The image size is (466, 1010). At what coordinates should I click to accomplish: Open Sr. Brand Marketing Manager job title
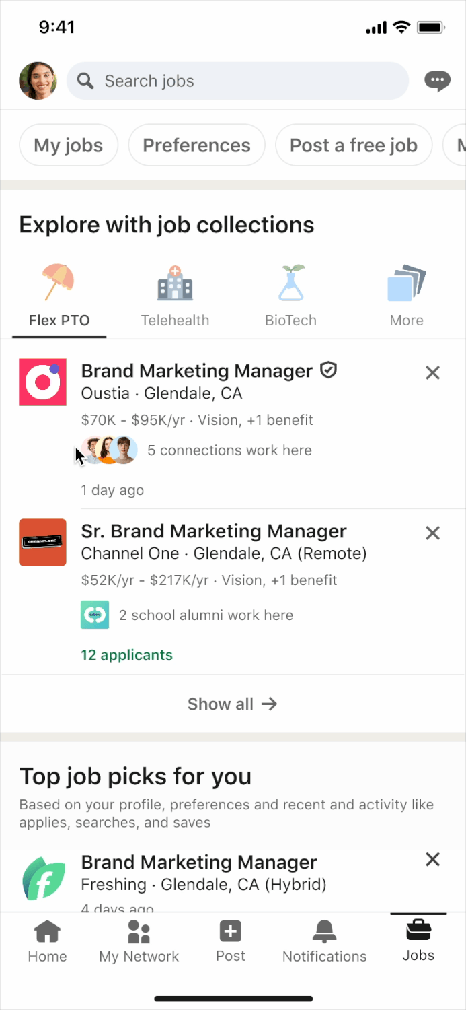214,531
